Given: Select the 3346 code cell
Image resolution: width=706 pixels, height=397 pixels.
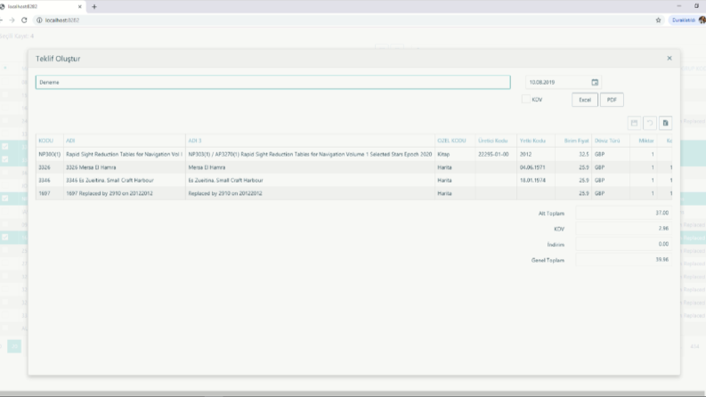Looking at the screenshot, I should click(50, 181).
